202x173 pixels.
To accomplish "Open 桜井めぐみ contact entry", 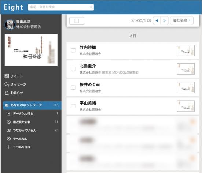I will click(x=133, y=88).
